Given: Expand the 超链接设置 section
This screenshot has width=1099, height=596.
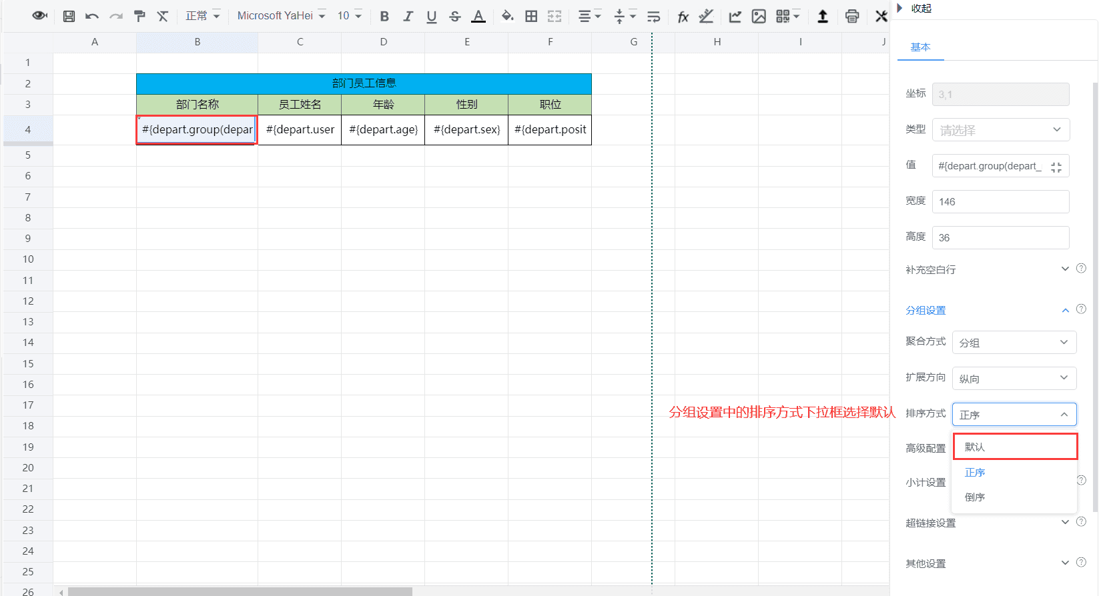Looking at the screenshot, I should tap(1065, 522).
